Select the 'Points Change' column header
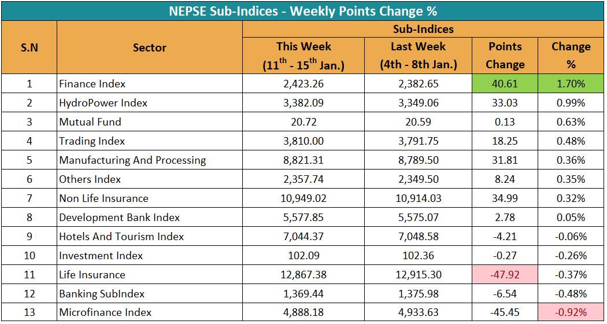607x324 pixels. (x=505, y=56)
